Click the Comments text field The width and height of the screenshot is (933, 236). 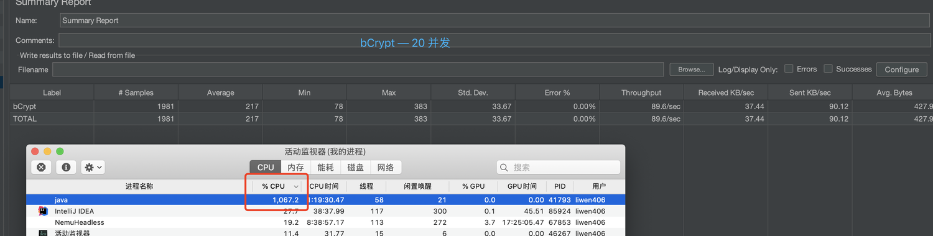pos(496,40)
